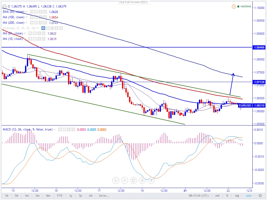Viewport: 267px width, 200px height.
Task: Hide the MA (200, close) line
Action: coord(31,23)
